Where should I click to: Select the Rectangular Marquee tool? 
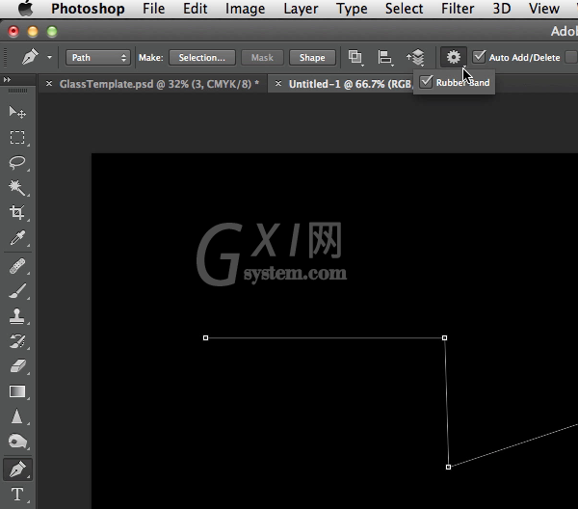pyautogui.click(x=17, y=137)
